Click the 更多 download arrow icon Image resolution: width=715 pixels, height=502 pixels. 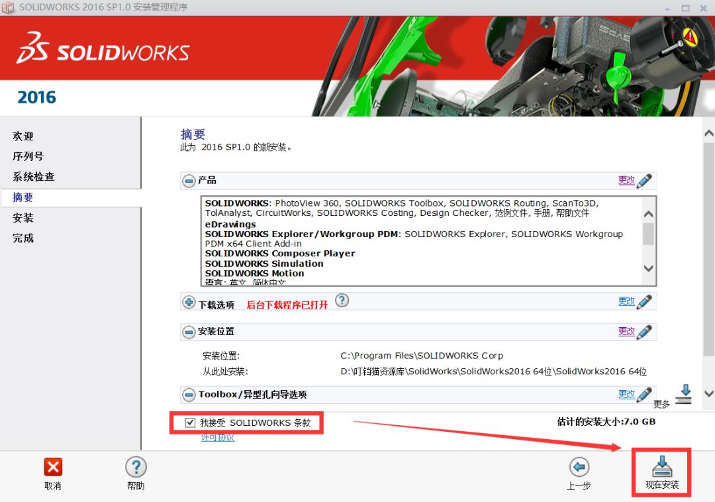[x=684, y=395]
